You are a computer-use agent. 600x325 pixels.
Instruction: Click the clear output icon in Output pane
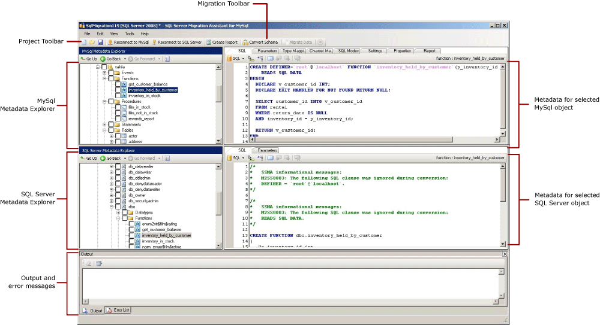[87, 263]
